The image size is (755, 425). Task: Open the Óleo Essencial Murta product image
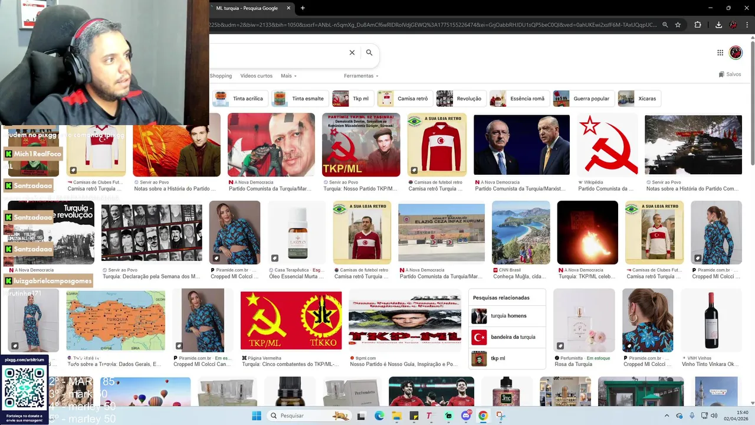tap(297, 233)
